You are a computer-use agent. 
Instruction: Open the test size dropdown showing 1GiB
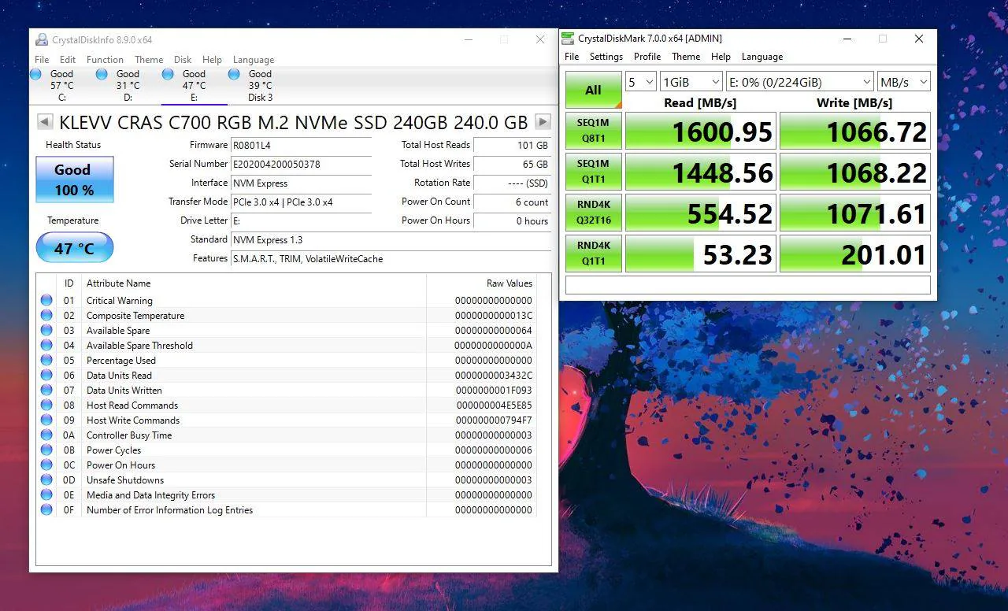pyautogui.click(x=691, y=82)
